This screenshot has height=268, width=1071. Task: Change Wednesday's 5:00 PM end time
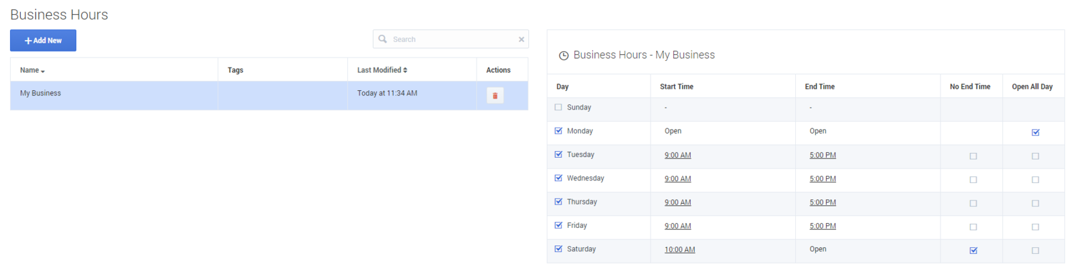(822, 179)
